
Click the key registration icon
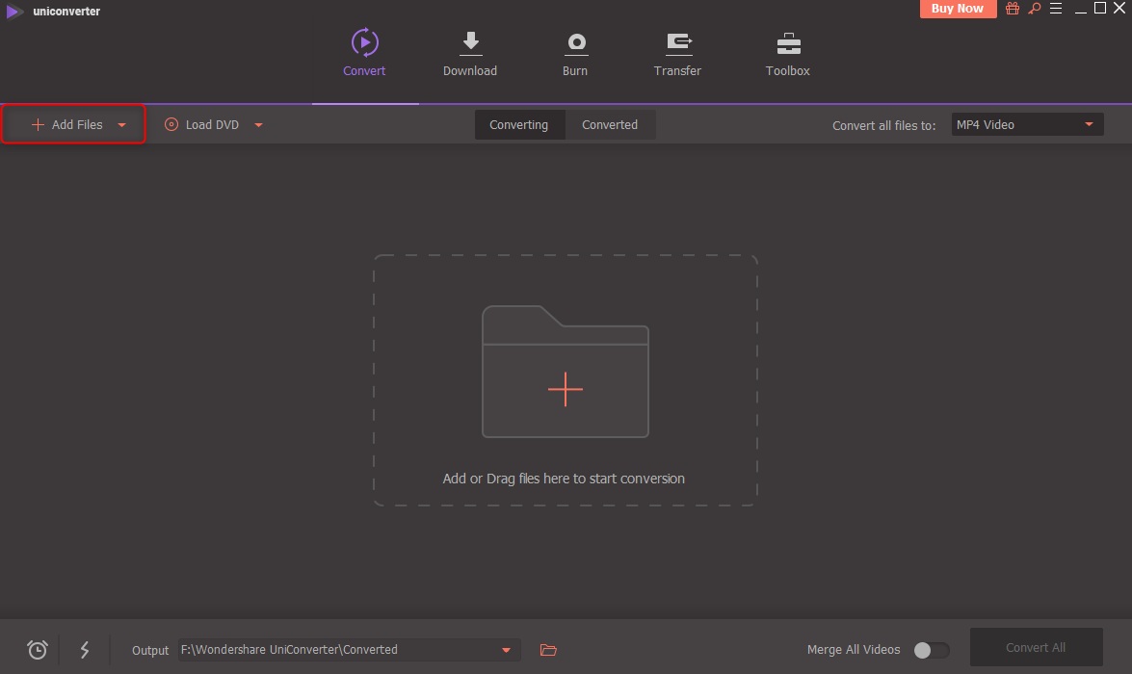click(1035, 9)
